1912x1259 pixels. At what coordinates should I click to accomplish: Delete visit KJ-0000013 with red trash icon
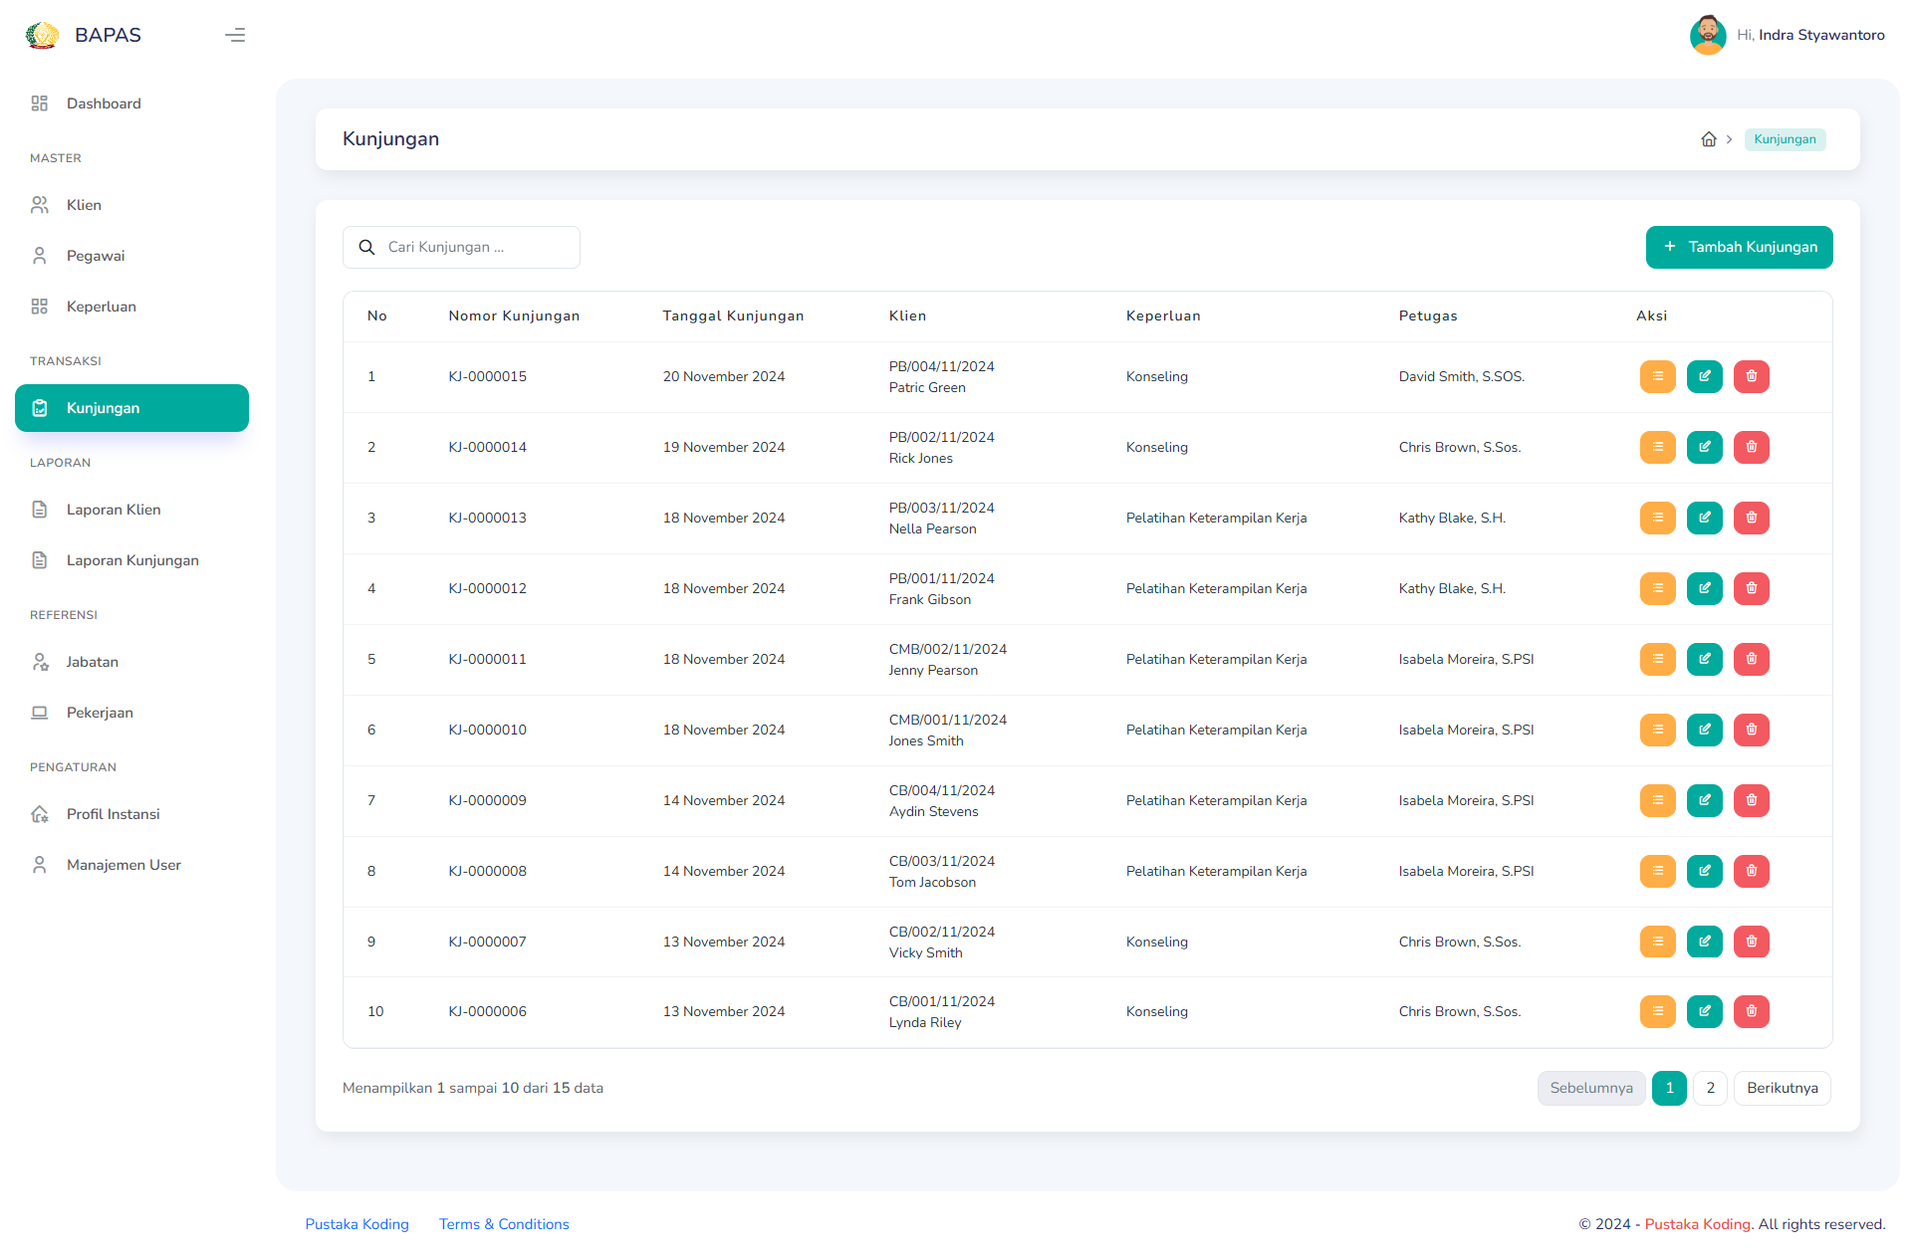tap(1751, 518)
